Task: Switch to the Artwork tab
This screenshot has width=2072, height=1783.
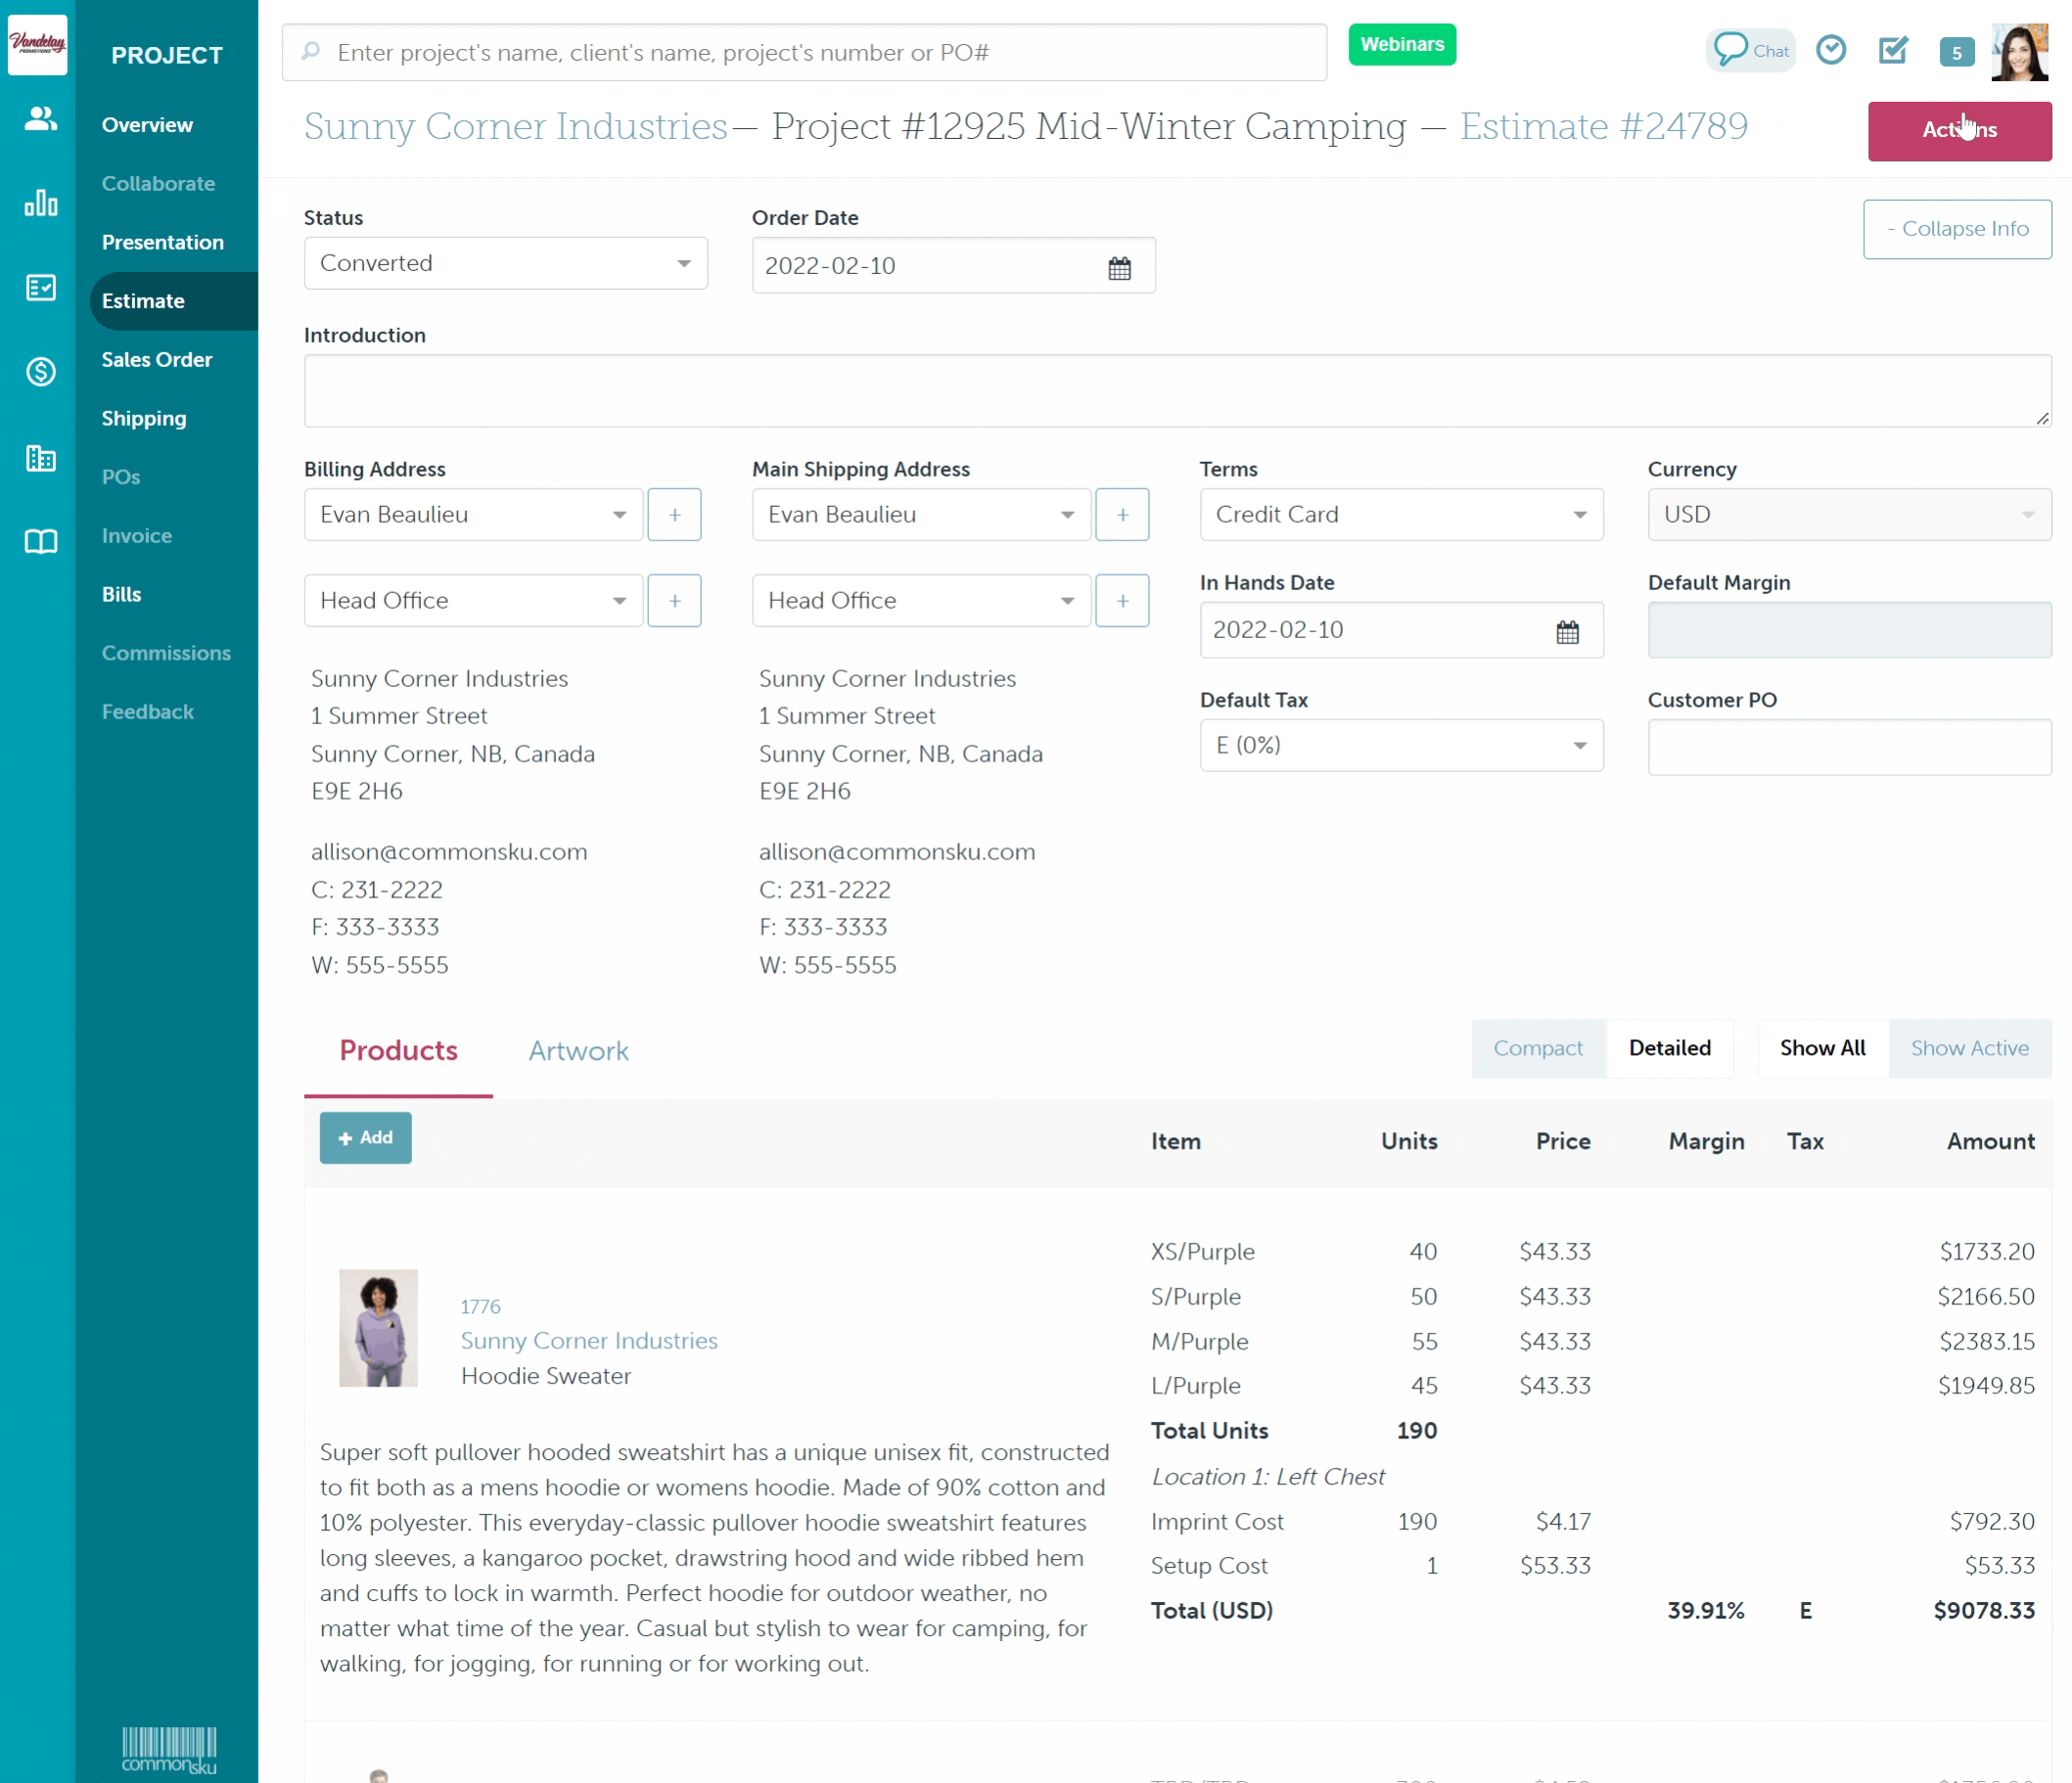Action: tap(578, 1051)
